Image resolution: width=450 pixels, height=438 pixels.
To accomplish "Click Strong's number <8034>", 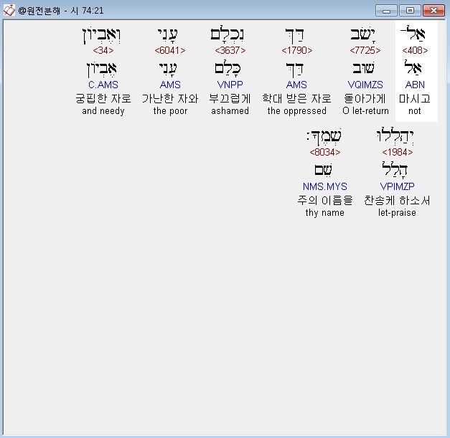I will point(325,152).
